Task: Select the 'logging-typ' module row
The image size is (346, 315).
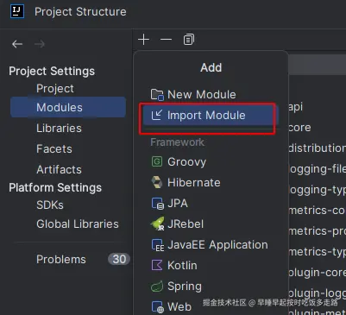Action: point(317,190)
